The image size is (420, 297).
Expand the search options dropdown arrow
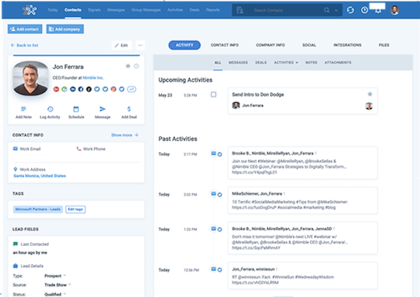(x=336, y=11)
